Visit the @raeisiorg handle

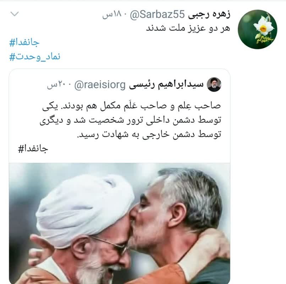tap(100, 85)
